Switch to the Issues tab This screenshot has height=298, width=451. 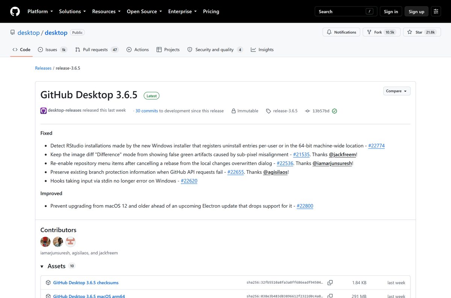(x=53, y=50)
